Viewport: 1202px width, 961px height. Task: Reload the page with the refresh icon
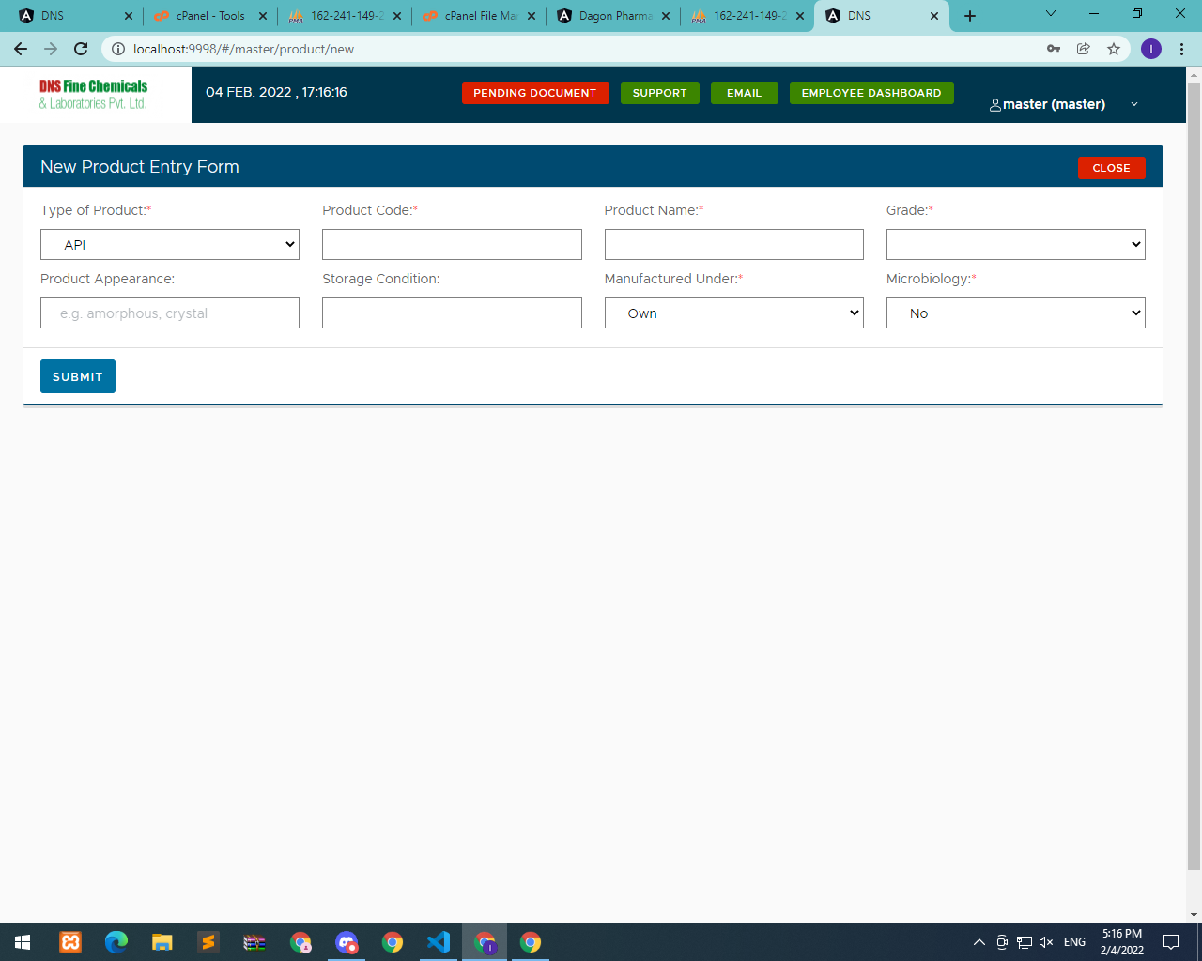coord(81,49)
